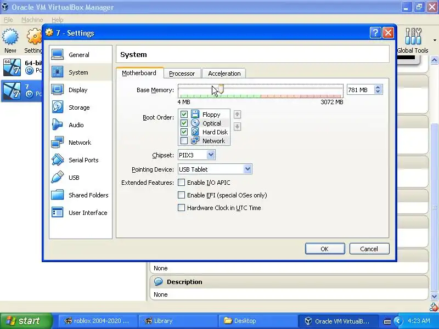
Task: Click the Base Memory slider handle
Action: click(x=221, y=89)
